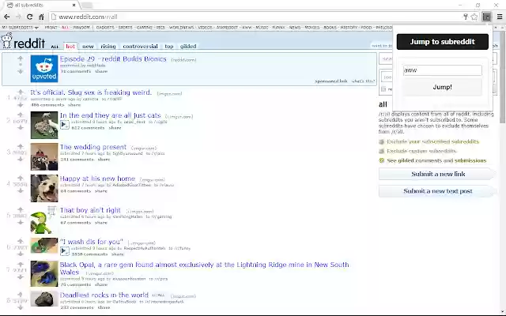Downvote 'It's official. Slug sex is freaking weird'
This screenshot has height=316, width=506.
pos(21,105)
